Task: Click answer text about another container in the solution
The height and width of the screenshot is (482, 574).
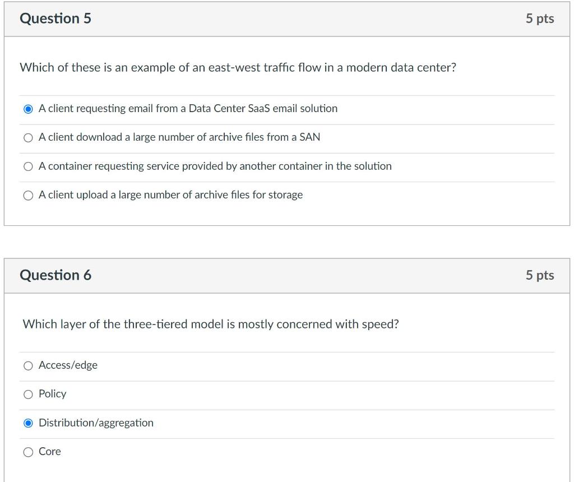Action: [x=215, y=166]
